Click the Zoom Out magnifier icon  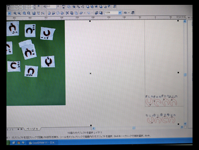(x=19, y=13)
